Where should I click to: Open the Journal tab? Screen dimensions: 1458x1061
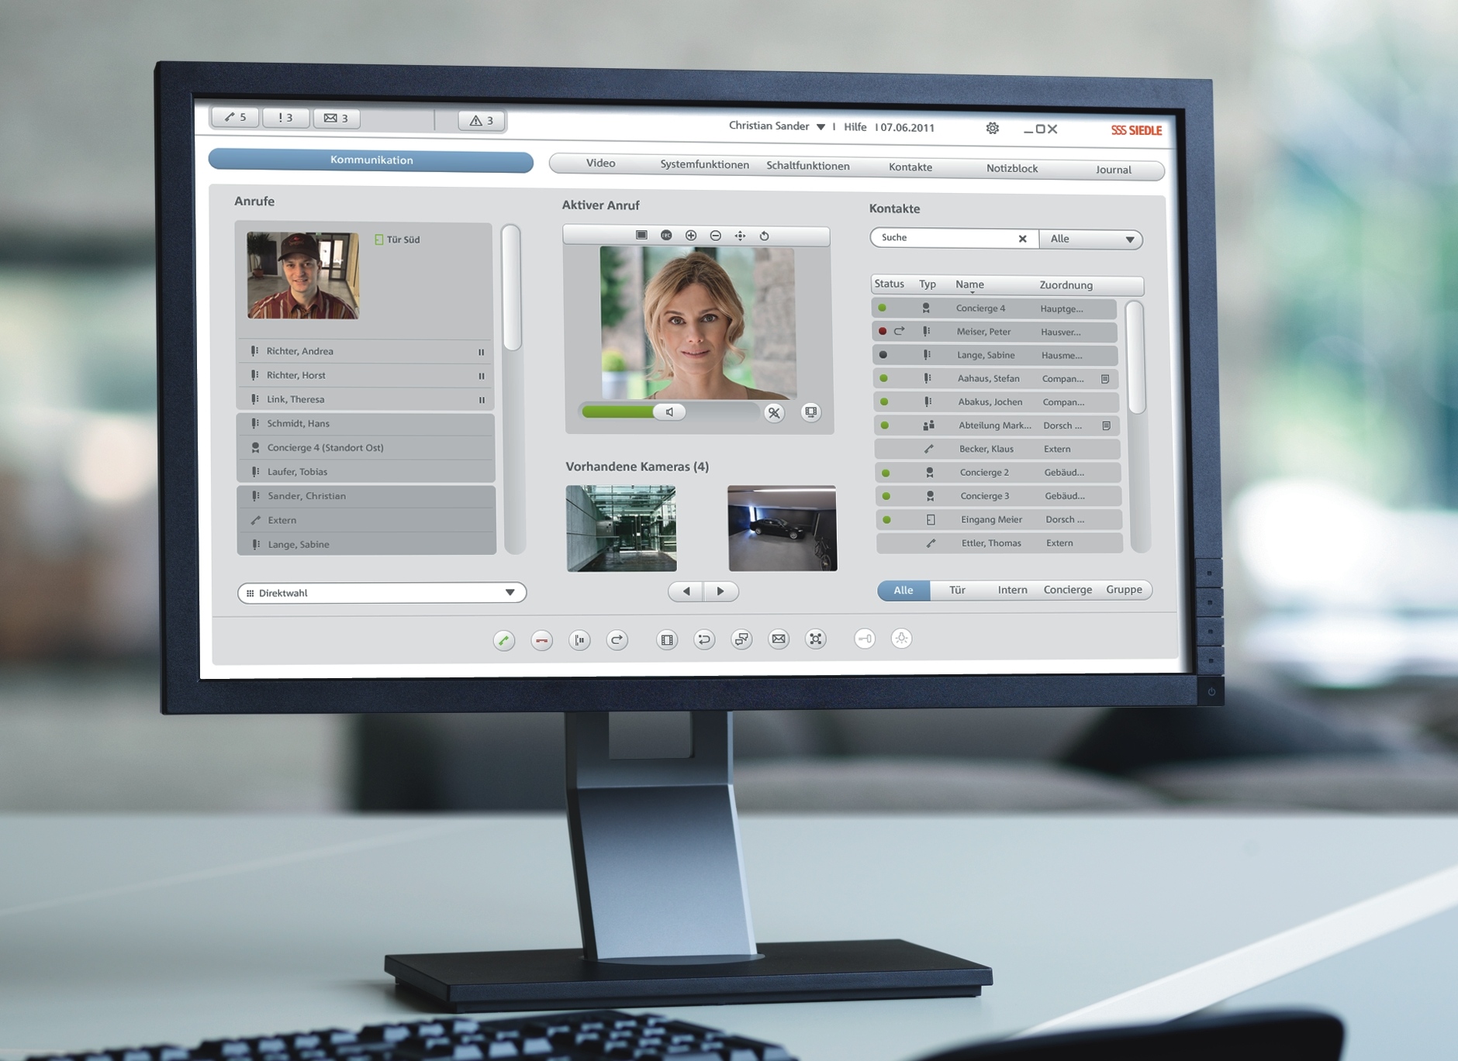[x=1113, y=170]
